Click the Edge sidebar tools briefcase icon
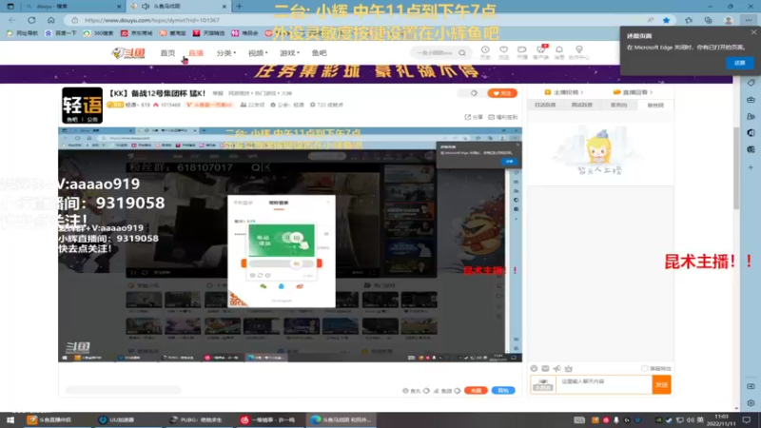 click(x=751, y=100)
